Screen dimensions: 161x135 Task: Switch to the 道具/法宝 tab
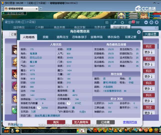pos(62,37)
